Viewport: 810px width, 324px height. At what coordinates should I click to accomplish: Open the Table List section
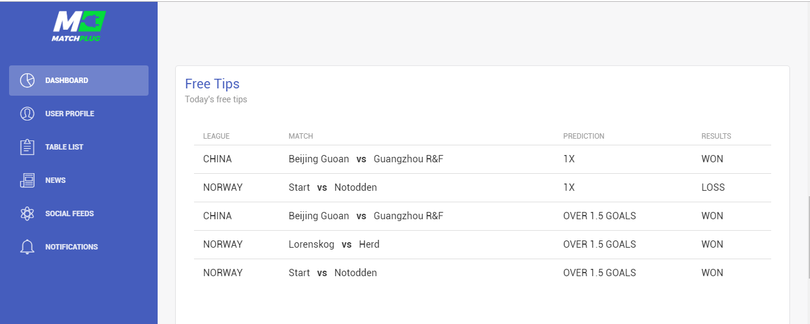pyautogui.click(x=64, y=147)
